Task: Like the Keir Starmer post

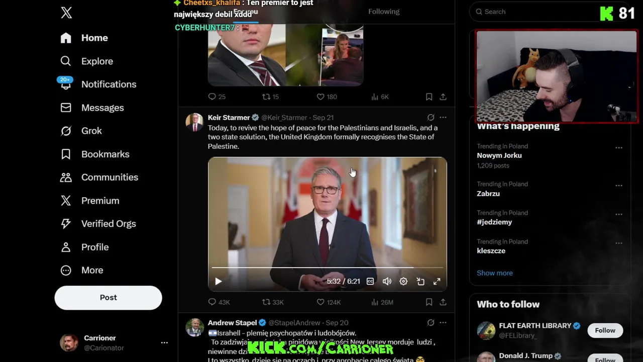Action: [329, 302]
